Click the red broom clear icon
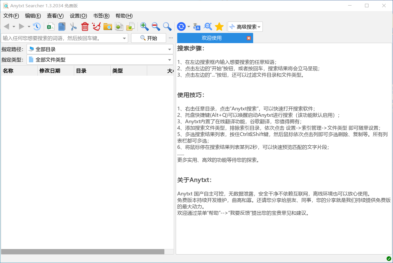Viewport: 393px width, 263px height. 96,27
